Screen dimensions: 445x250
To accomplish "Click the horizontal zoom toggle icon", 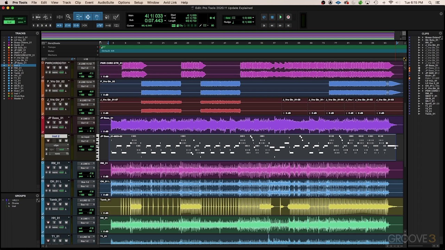I will tap(59, 17).
